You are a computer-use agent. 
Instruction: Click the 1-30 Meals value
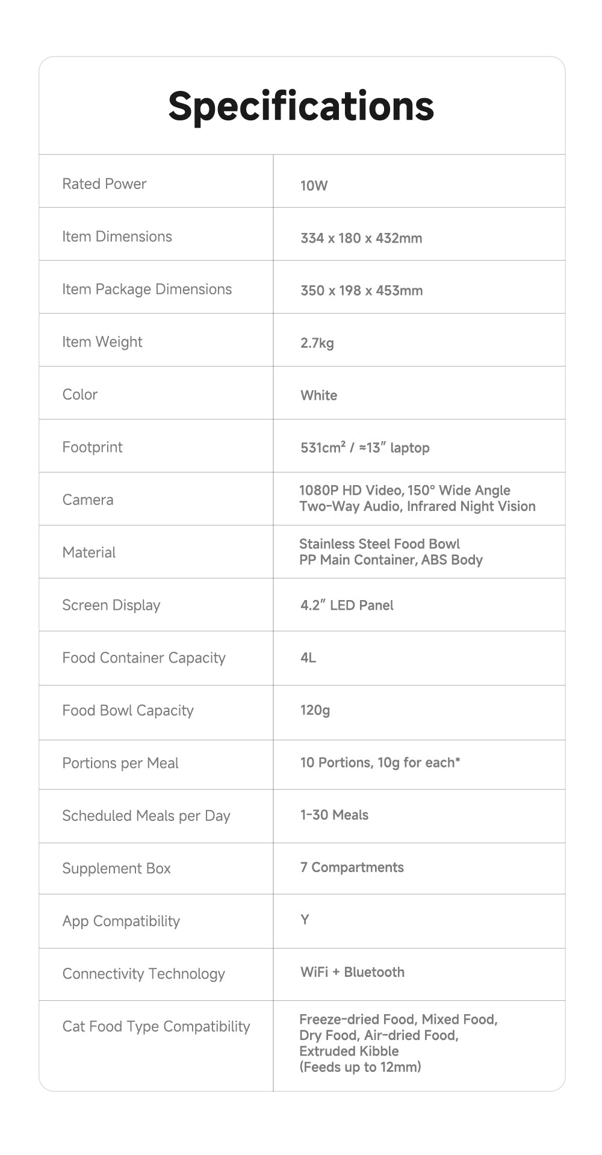pos(334,815)
